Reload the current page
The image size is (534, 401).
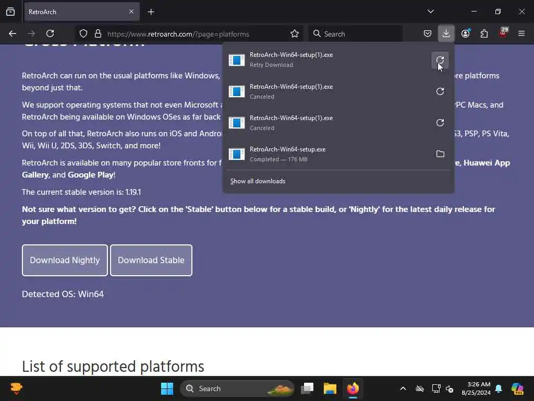tap(50, 34)
